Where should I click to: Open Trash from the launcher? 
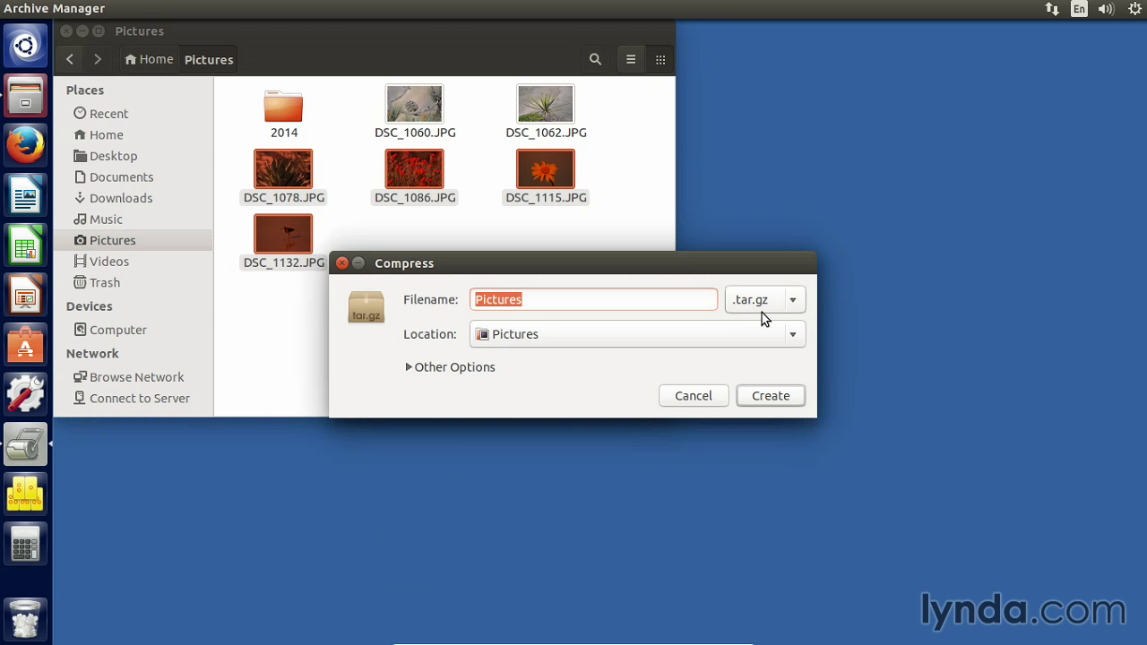(25, 618)
